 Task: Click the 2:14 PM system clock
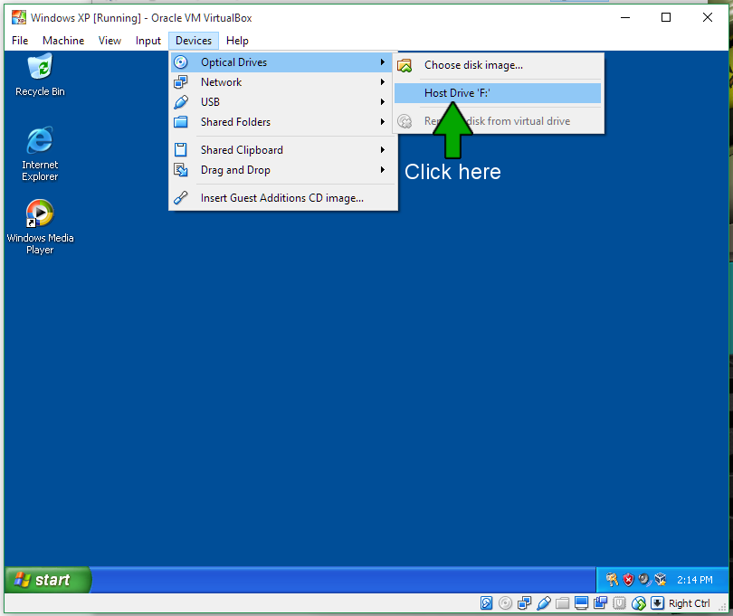point(695,580)
